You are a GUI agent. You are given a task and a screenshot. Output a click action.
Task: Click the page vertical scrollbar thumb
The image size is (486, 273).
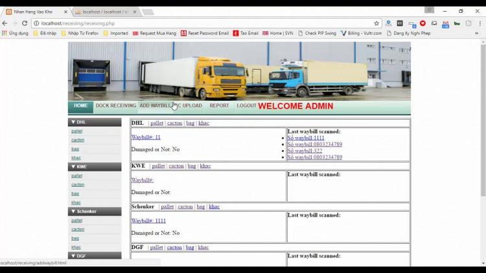[483, 120]
